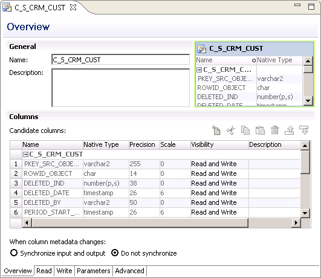Viewport: 321px width, 278px height.
Task: Switch to the Overview tab
Action: point(18,271)
